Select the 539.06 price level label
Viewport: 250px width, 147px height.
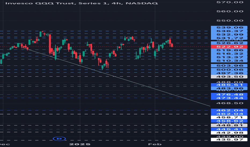tap(229, 28)
